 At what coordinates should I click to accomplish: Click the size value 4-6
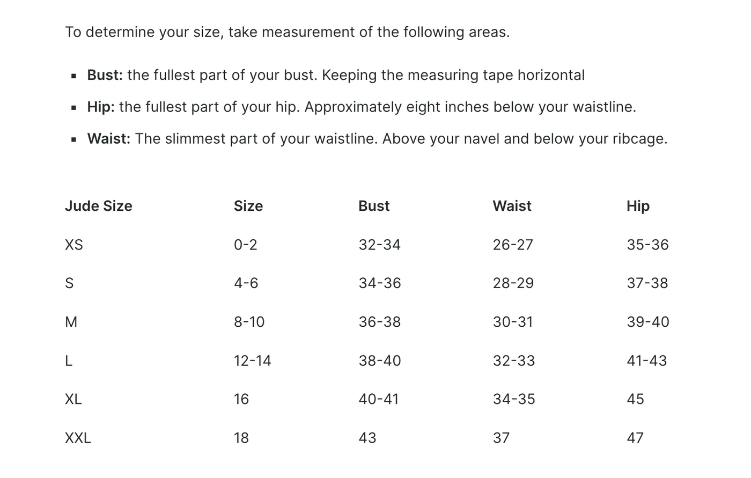tap(246, 283)
